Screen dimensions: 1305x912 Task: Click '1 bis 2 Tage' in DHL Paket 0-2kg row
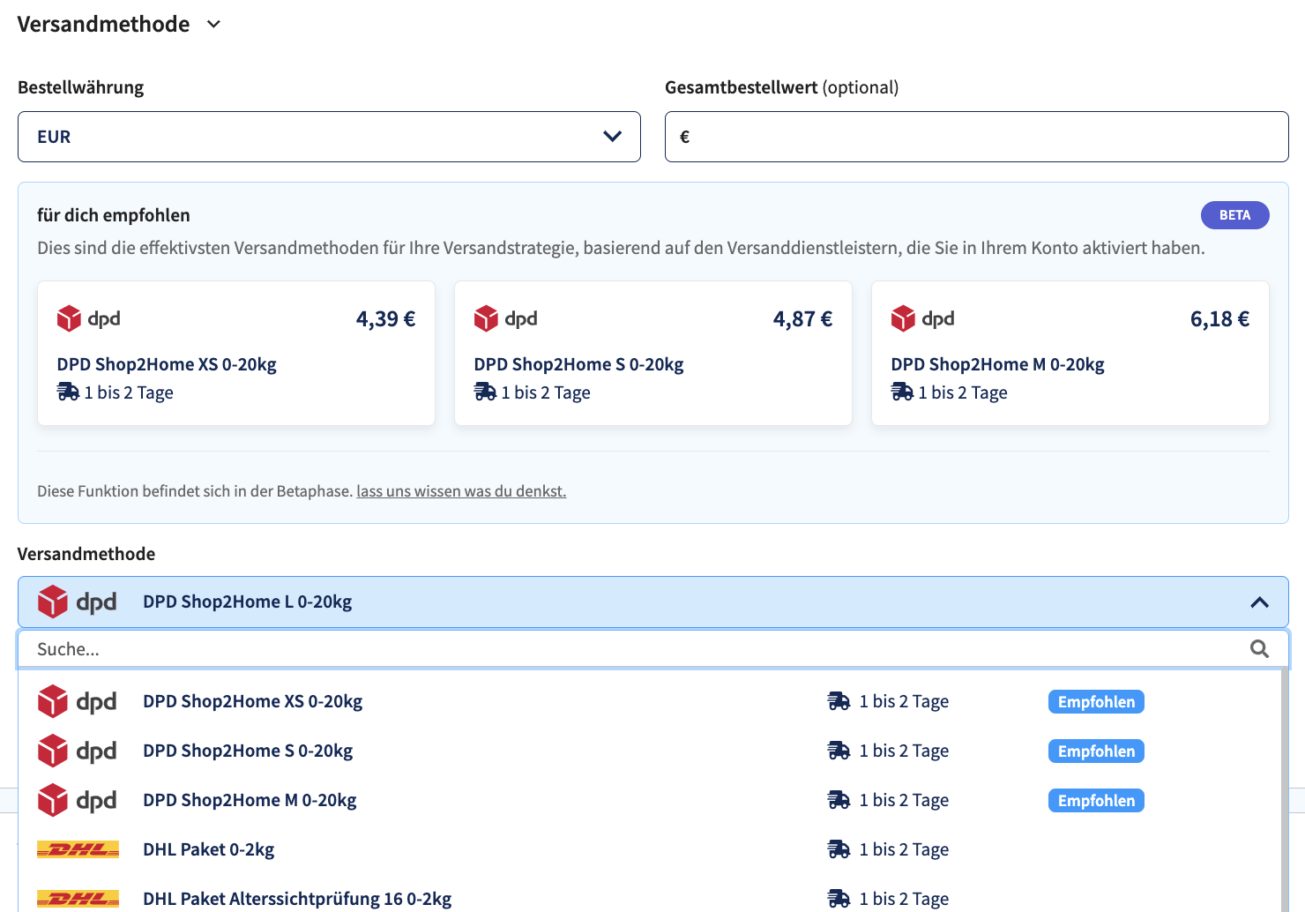904,849
